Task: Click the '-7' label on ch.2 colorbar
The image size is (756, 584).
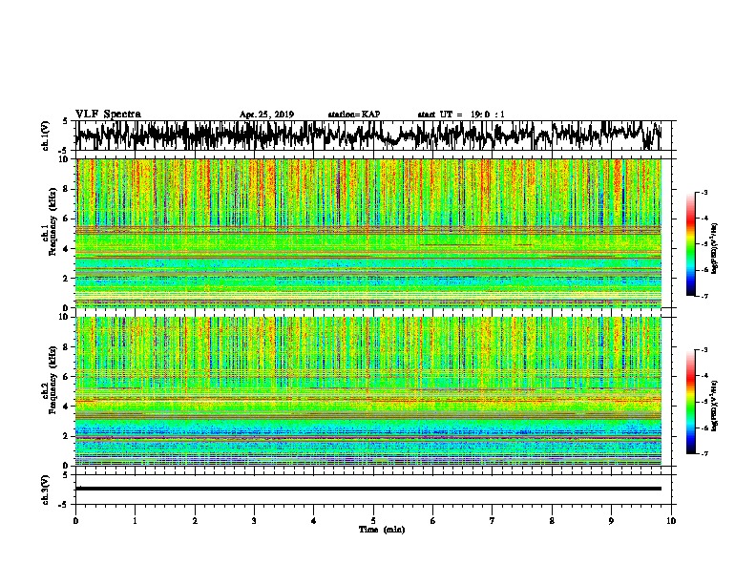Action: [x=704, y=454]
